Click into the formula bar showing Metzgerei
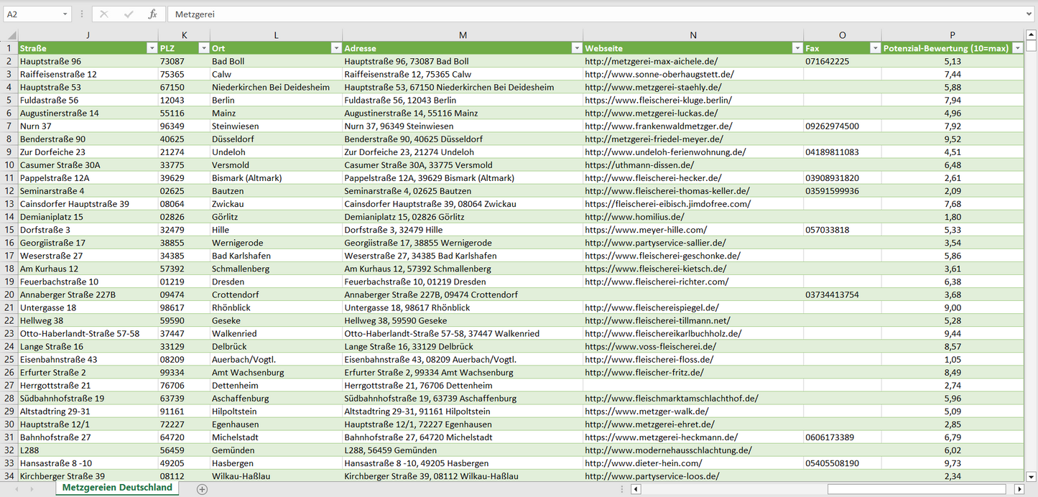The image size is (1038, 497). coord(575,14)
